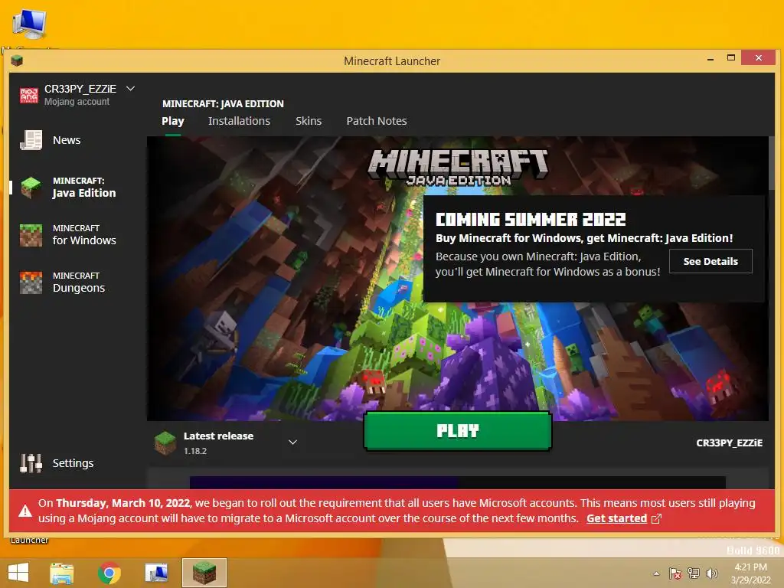Click the Mojang account label text
The width and height of the screenshot is (784, 588).
click(x=77, y=102)
